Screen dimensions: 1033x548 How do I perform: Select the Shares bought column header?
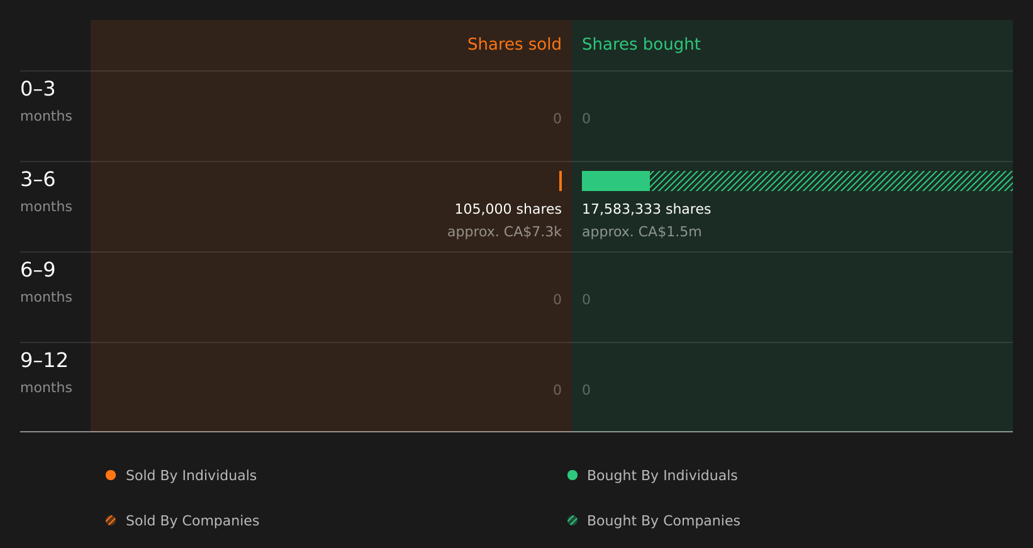[x=641, y=44]
